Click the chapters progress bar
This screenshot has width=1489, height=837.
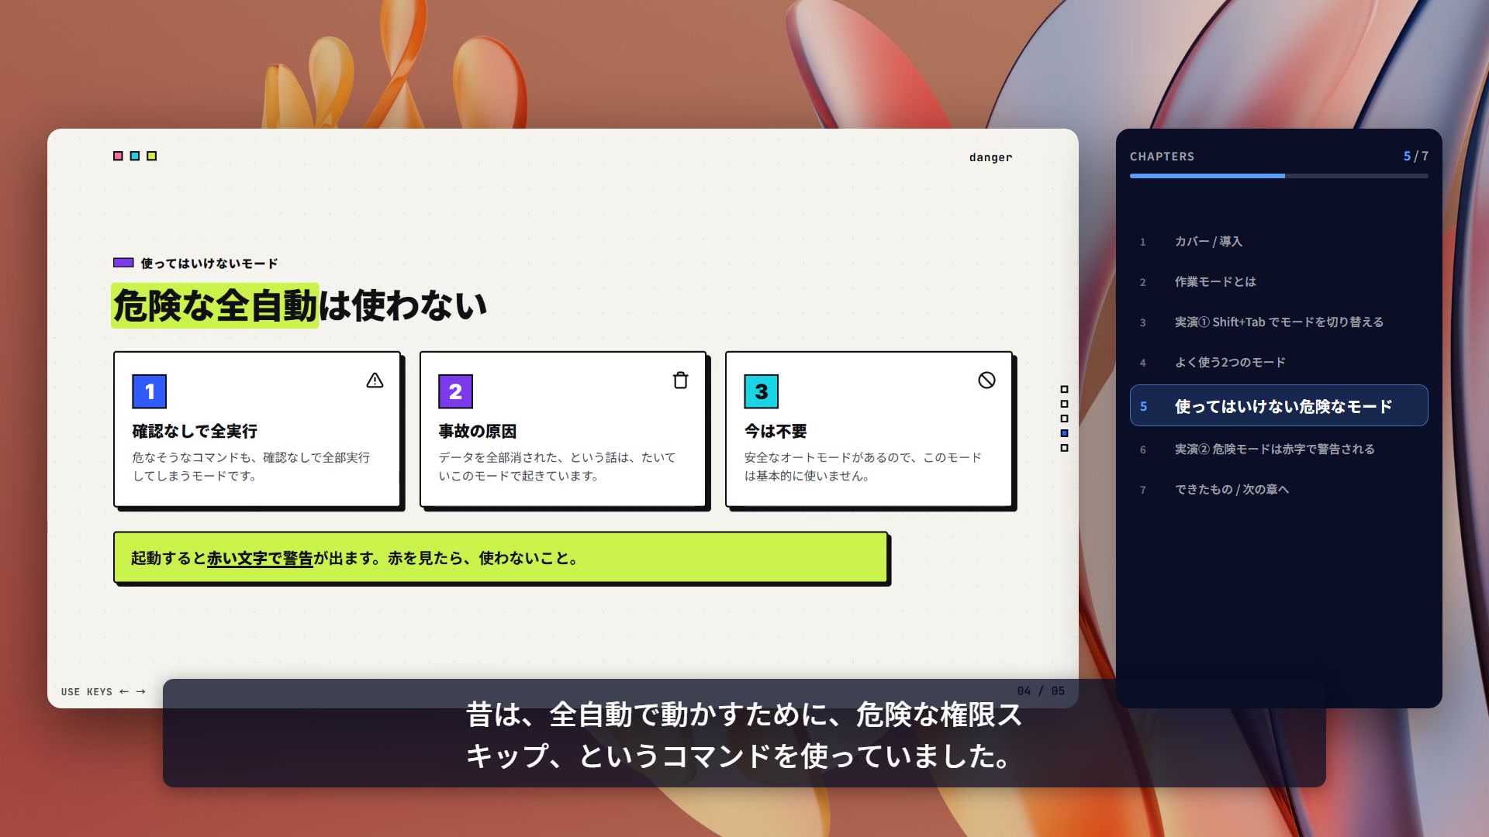[1279, 176]
